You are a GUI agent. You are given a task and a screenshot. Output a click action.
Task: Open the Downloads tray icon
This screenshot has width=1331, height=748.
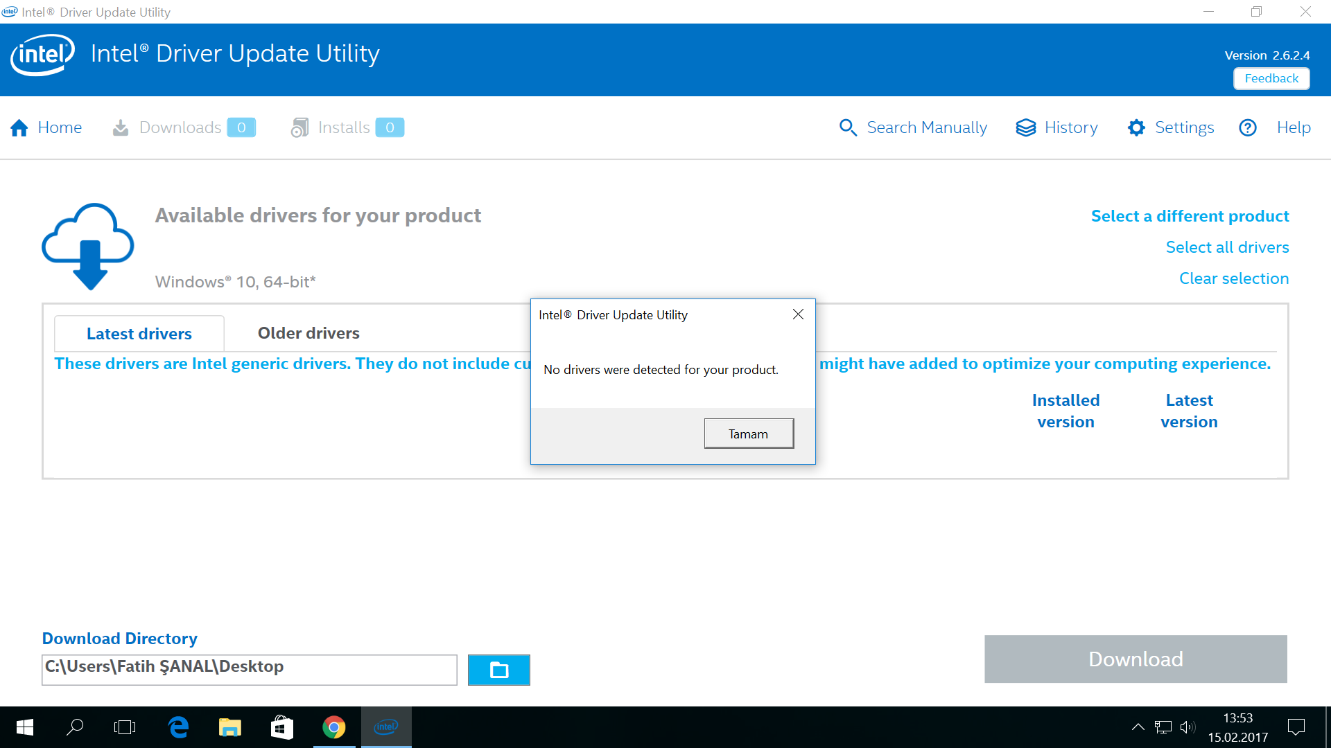[x=121, y=127]
